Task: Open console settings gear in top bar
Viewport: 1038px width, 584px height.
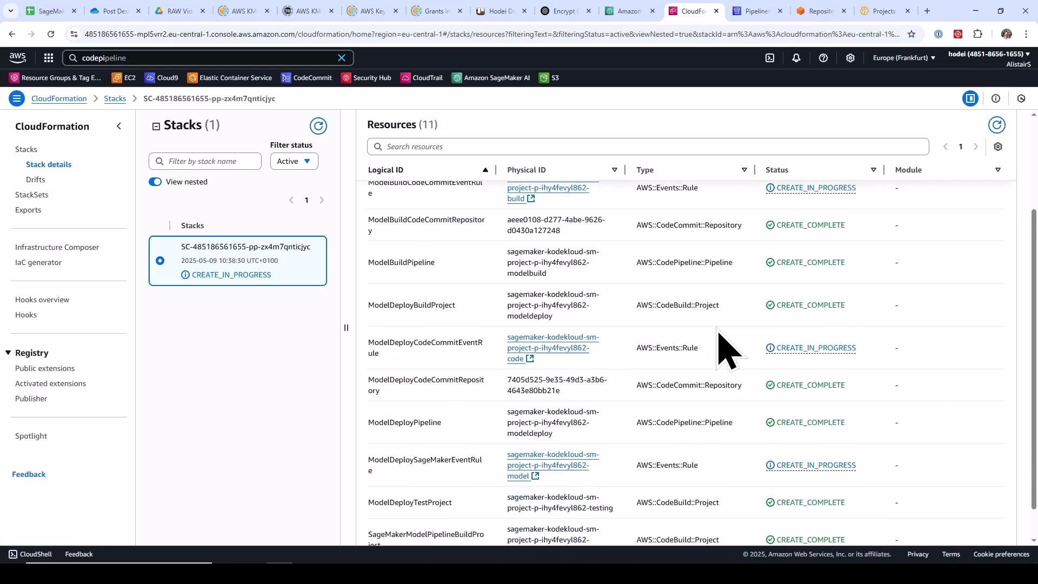Action: tap(850, 58)
